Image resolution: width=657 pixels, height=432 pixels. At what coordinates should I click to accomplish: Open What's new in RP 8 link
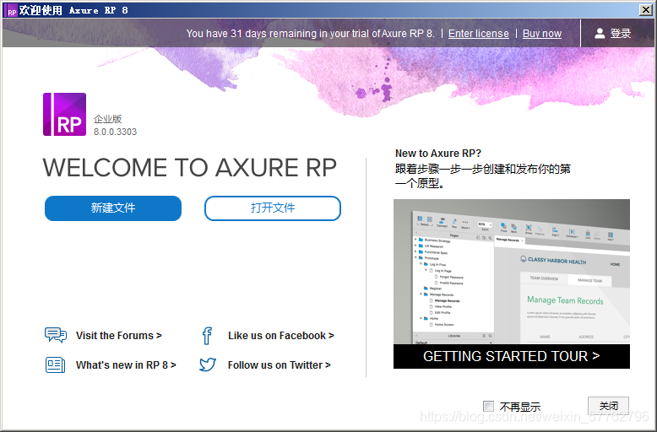pos(126,365)
